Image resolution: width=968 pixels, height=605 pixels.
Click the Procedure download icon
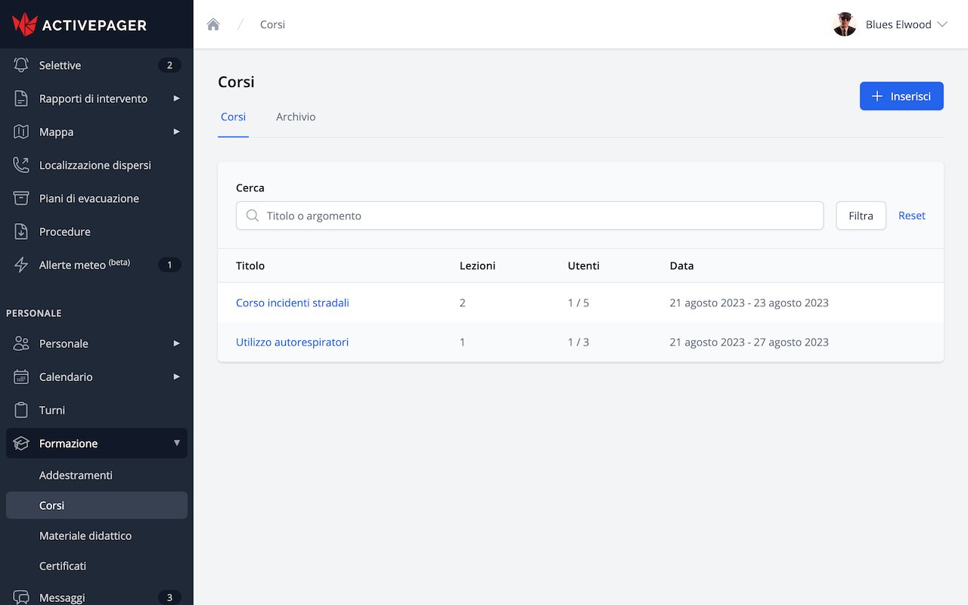[21, 231]
